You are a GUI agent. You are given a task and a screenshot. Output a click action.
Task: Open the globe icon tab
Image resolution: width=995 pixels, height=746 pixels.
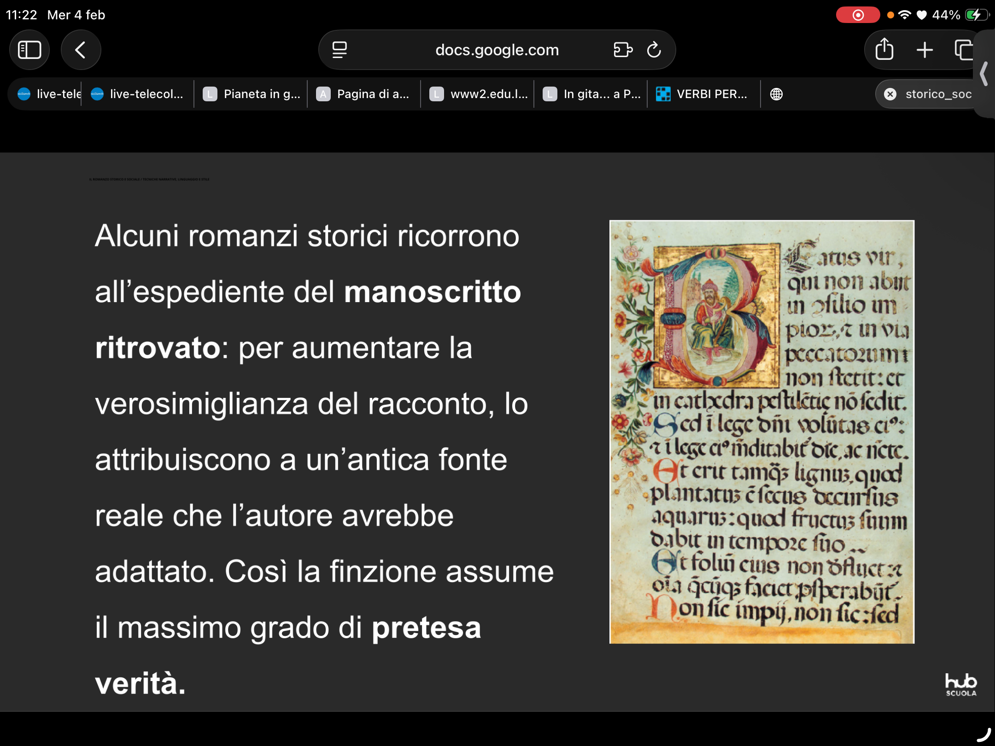pos(776,94)
